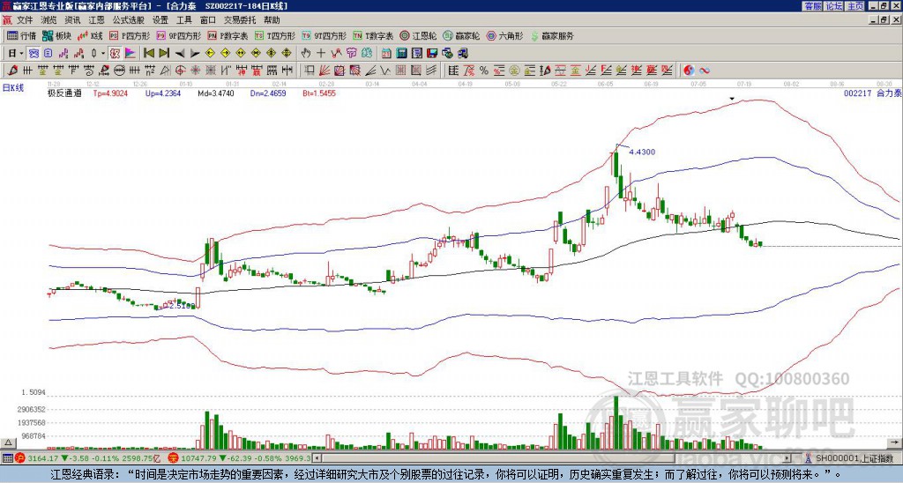Toggle the highlighted blue chart-mode icon
Image resolution: width=903 pixels, height=483 pixels.
coord(34,54)
